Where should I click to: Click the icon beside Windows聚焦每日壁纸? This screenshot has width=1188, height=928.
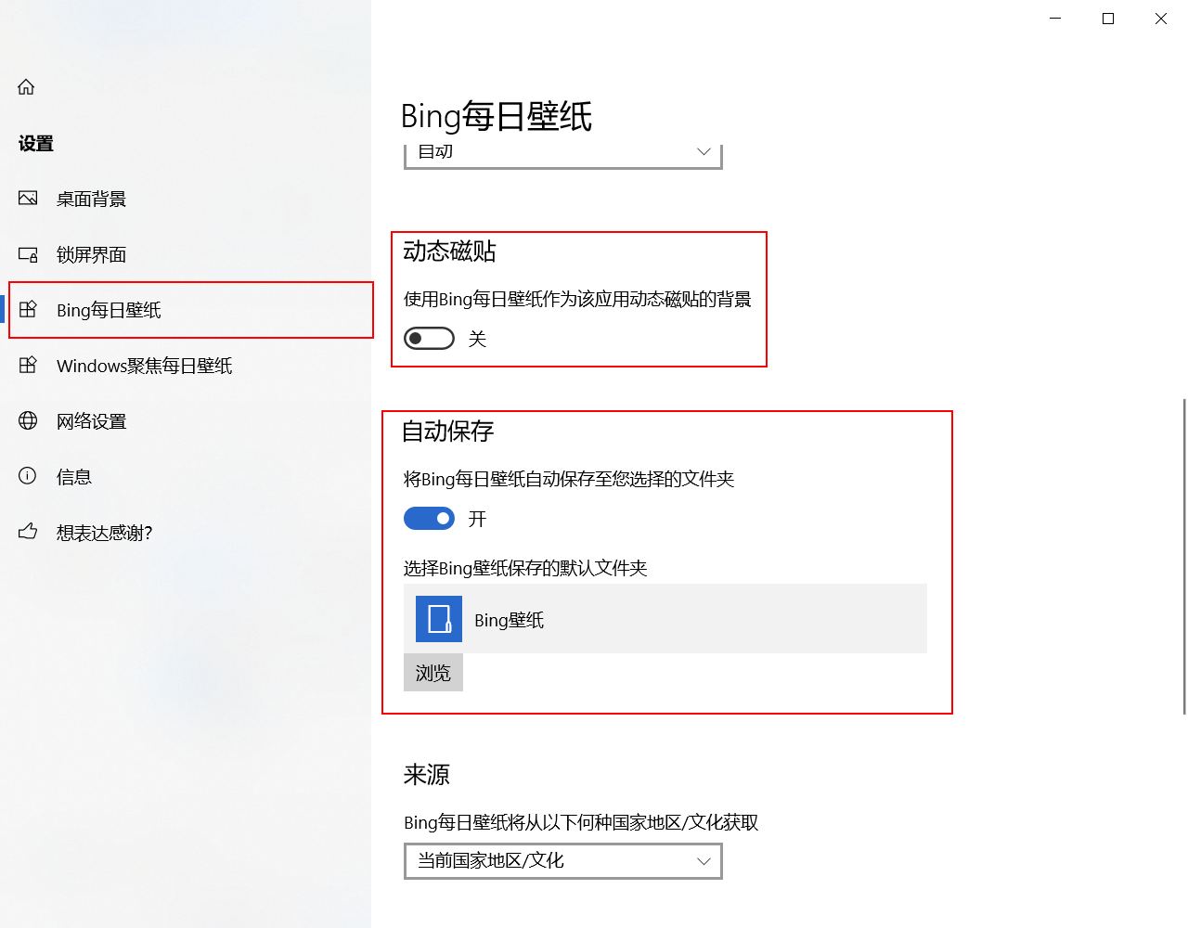(28, 366)
